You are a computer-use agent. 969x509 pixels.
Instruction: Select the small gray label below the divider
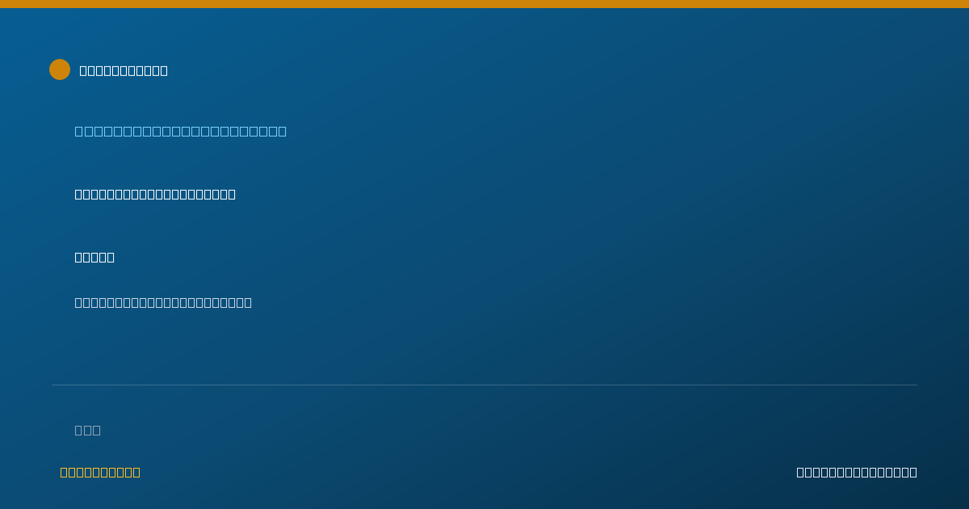(88, 430)
